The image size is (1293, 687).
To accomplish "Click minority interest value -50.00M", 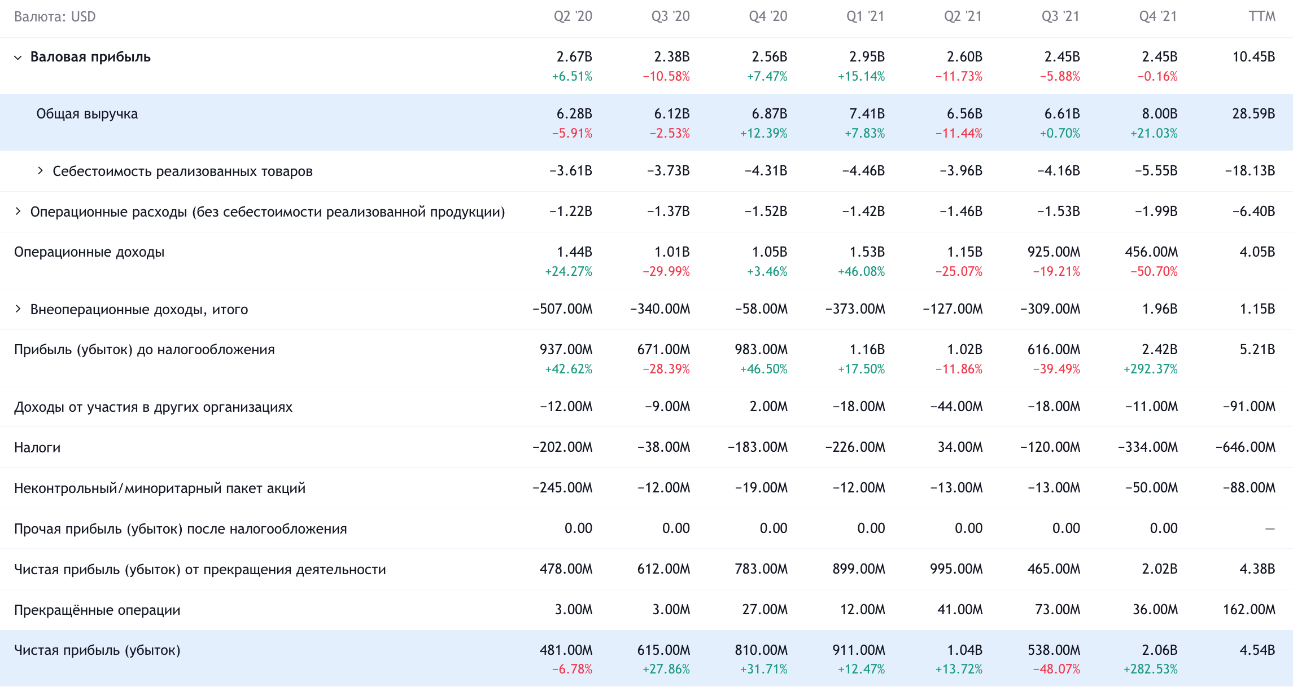I will tap(1151, 488).
